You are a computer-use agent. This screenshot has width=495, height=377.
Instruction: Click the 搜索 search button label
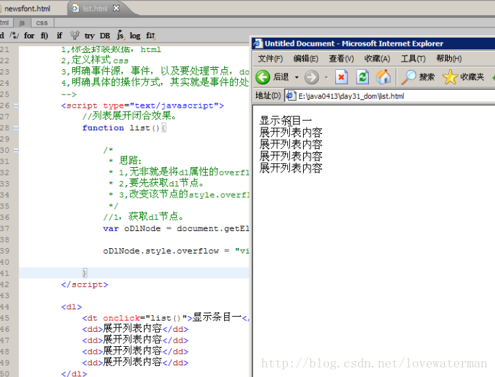427,77
